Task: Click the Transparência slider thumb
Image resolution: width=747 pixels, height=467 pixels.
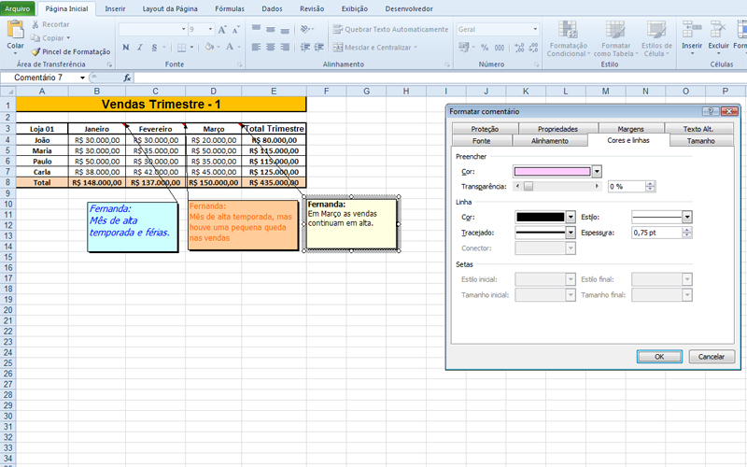Action: tap(529, 186)
